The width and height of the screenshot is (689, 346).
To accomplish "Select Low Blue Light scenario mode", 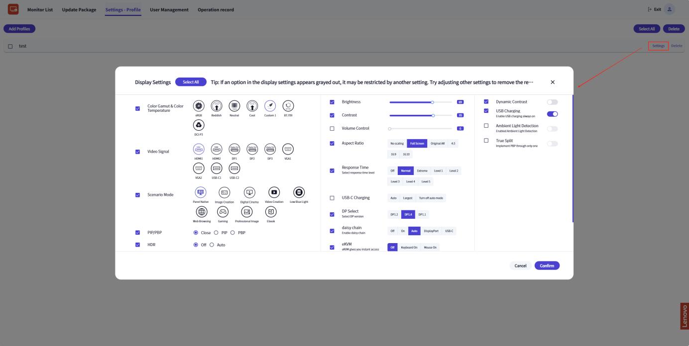I will 299,193.
